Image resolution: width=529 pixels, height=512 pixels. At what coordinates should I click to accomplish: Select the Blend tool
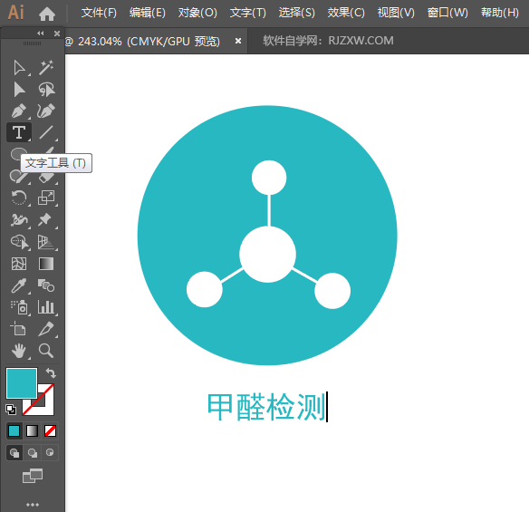(46, 285)
